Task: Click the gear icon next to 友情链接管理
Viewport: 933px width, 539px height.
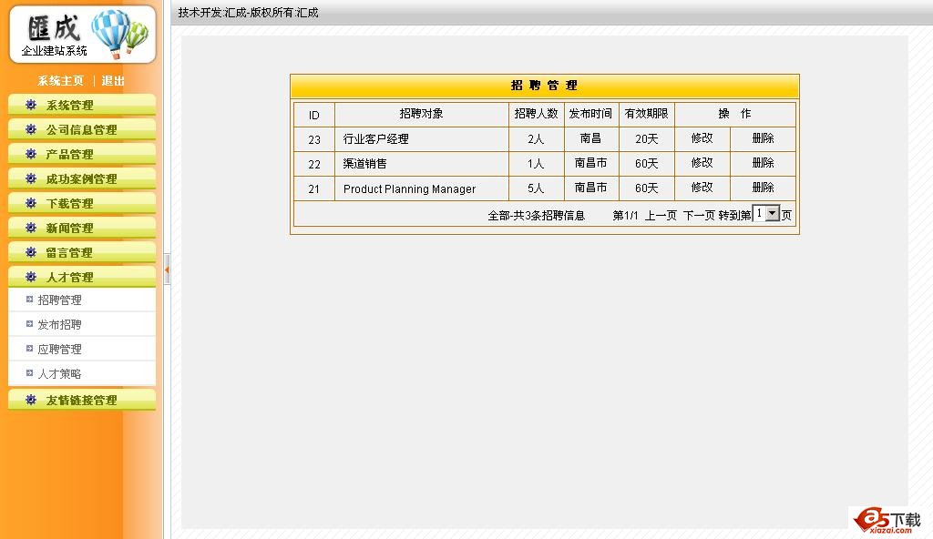Action: tap(31, 400)
